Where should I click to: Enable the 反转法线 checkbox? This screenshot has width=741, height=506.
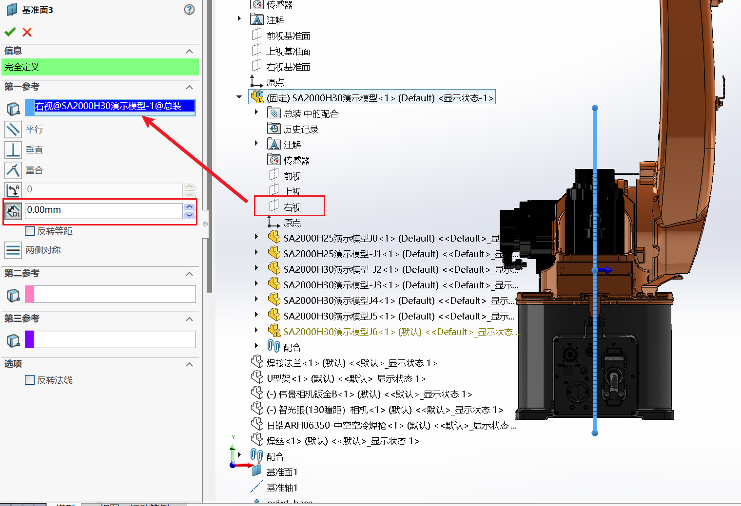30,380
